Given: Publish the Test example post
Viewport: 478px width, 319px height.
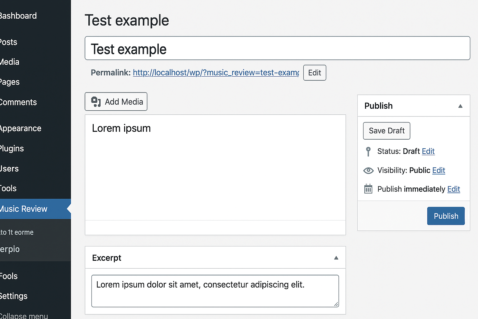Looking at the screenshot, I should 446,216.
